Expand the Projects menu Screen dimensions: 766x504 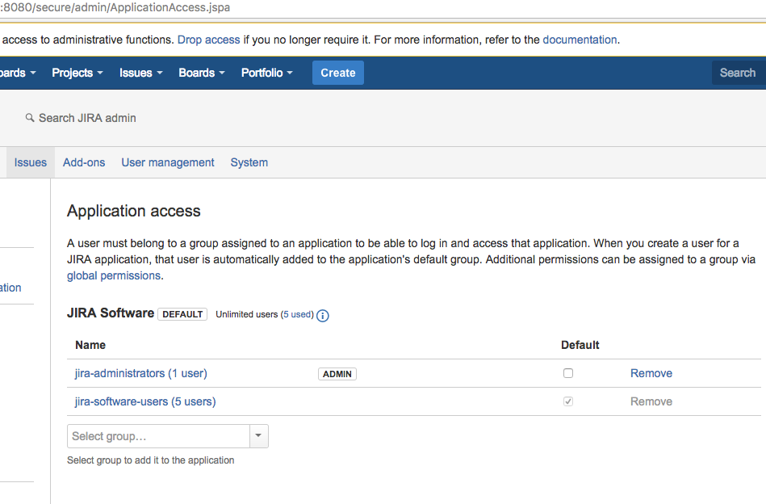pyautogui.click(x=77, y=73)
